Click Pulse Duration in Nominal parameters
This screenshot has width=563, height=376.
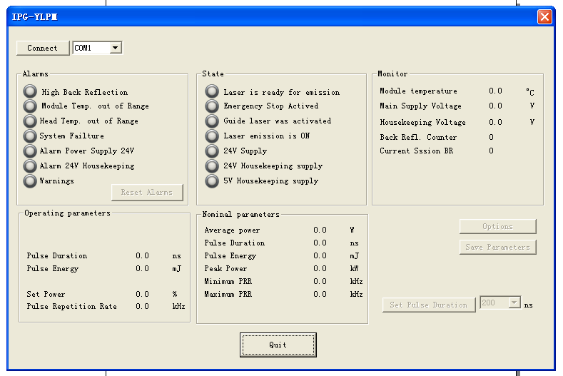pyautogui.click(x=235, y=243)
